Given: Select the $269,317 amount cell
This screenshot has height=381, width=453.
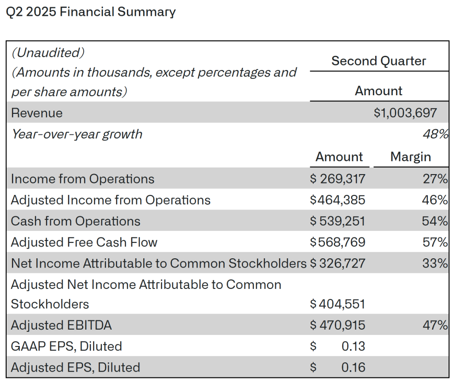Looking at the screenshot, I should pyautogui.click(x=338, y=179).
